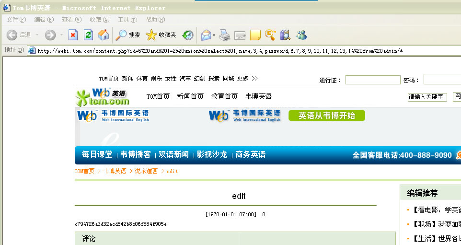461x245 pixels.
Task: Click the top 幻剑 link
Action: pyautogui.click(x=200, y=79)
